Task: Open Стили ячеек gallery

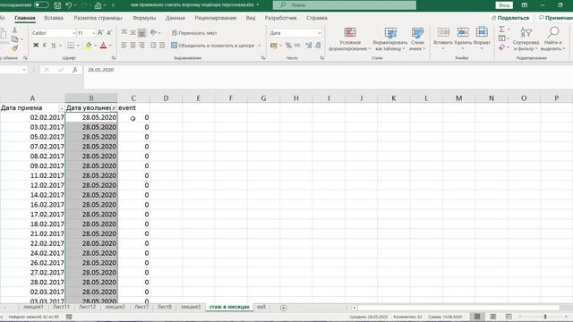Action: click(417, 39)
